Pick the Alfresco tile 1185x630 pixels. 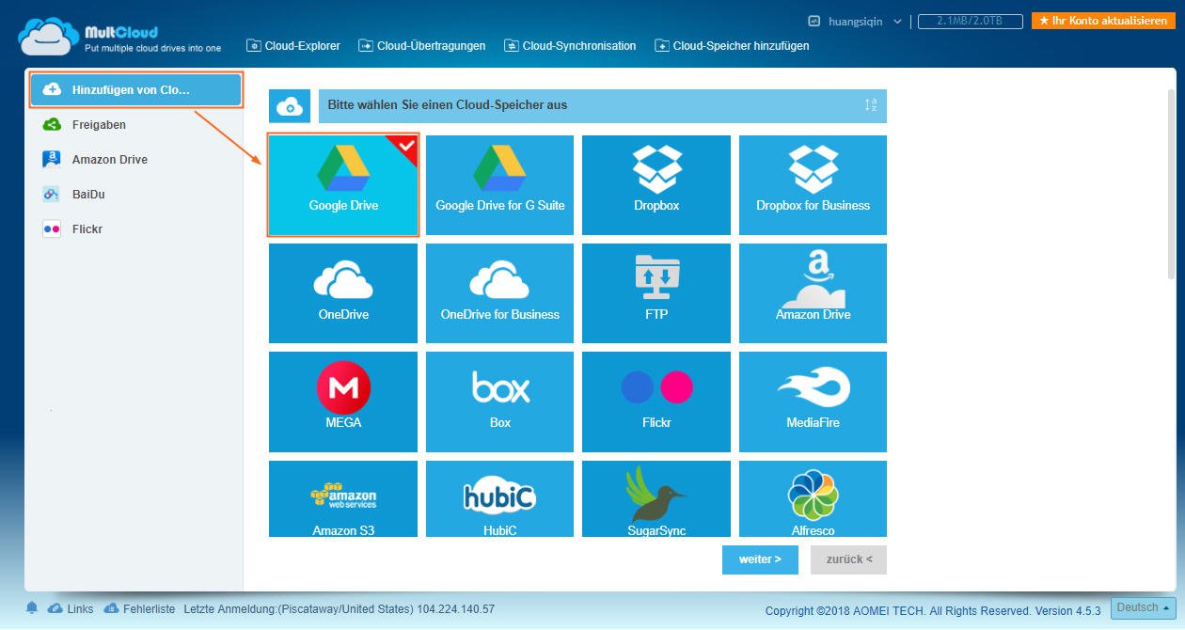click(813, 498)
